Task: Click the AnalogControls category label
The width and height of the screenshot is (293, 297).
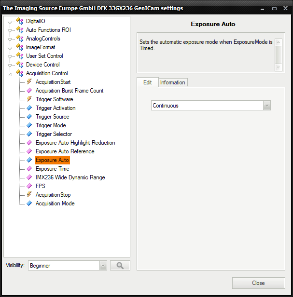Action: tap(43, 39)
